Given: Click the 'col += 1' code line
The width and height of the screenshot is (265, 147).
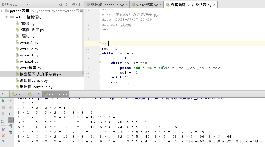Looking at the screenshot, I should [x=129, y=73].
